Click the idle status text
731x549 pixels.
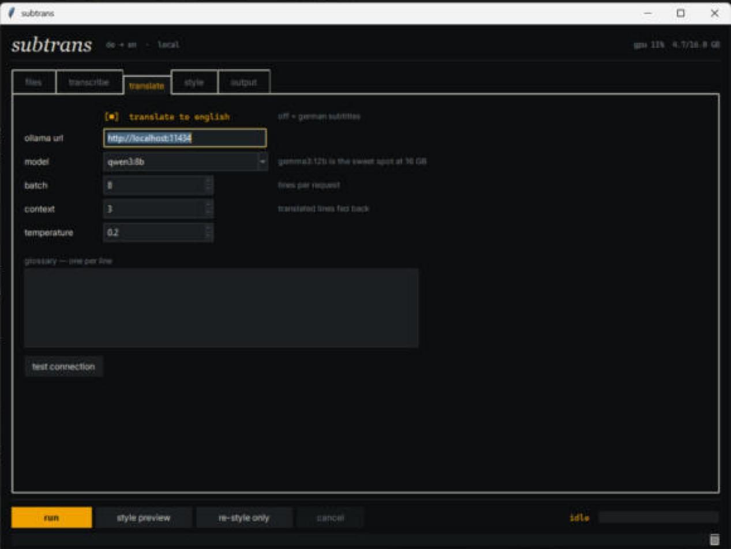click(579, 517)
